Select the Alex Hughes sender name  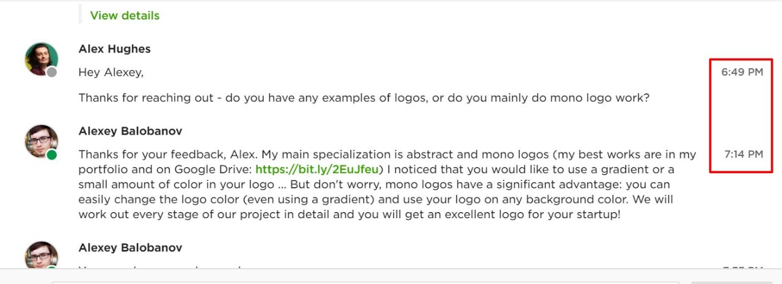click(114, 49)
